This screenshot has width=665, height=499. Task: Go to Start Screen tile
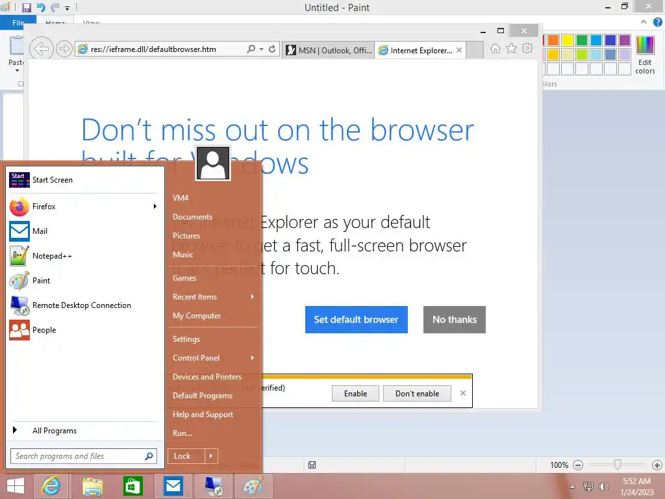tap(82, 180)
